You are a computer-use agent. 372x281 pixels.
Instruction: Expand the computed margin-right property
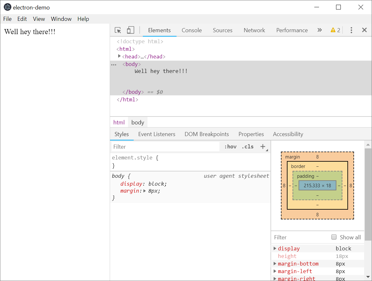275,278
